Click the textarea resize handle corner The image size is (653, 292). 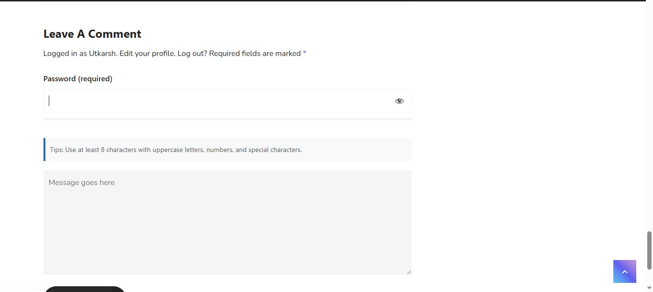coord(409,272)
